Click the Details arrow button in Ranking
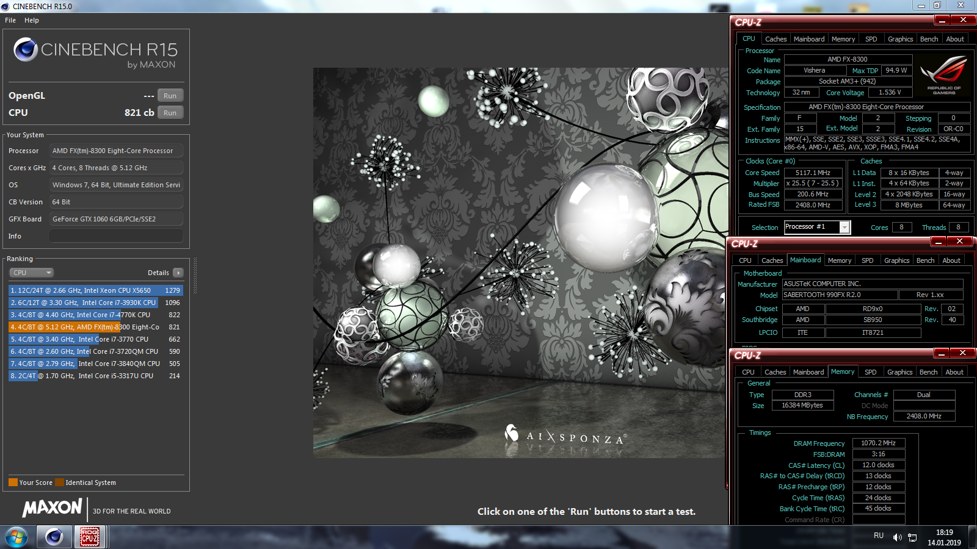 (178, 273)
